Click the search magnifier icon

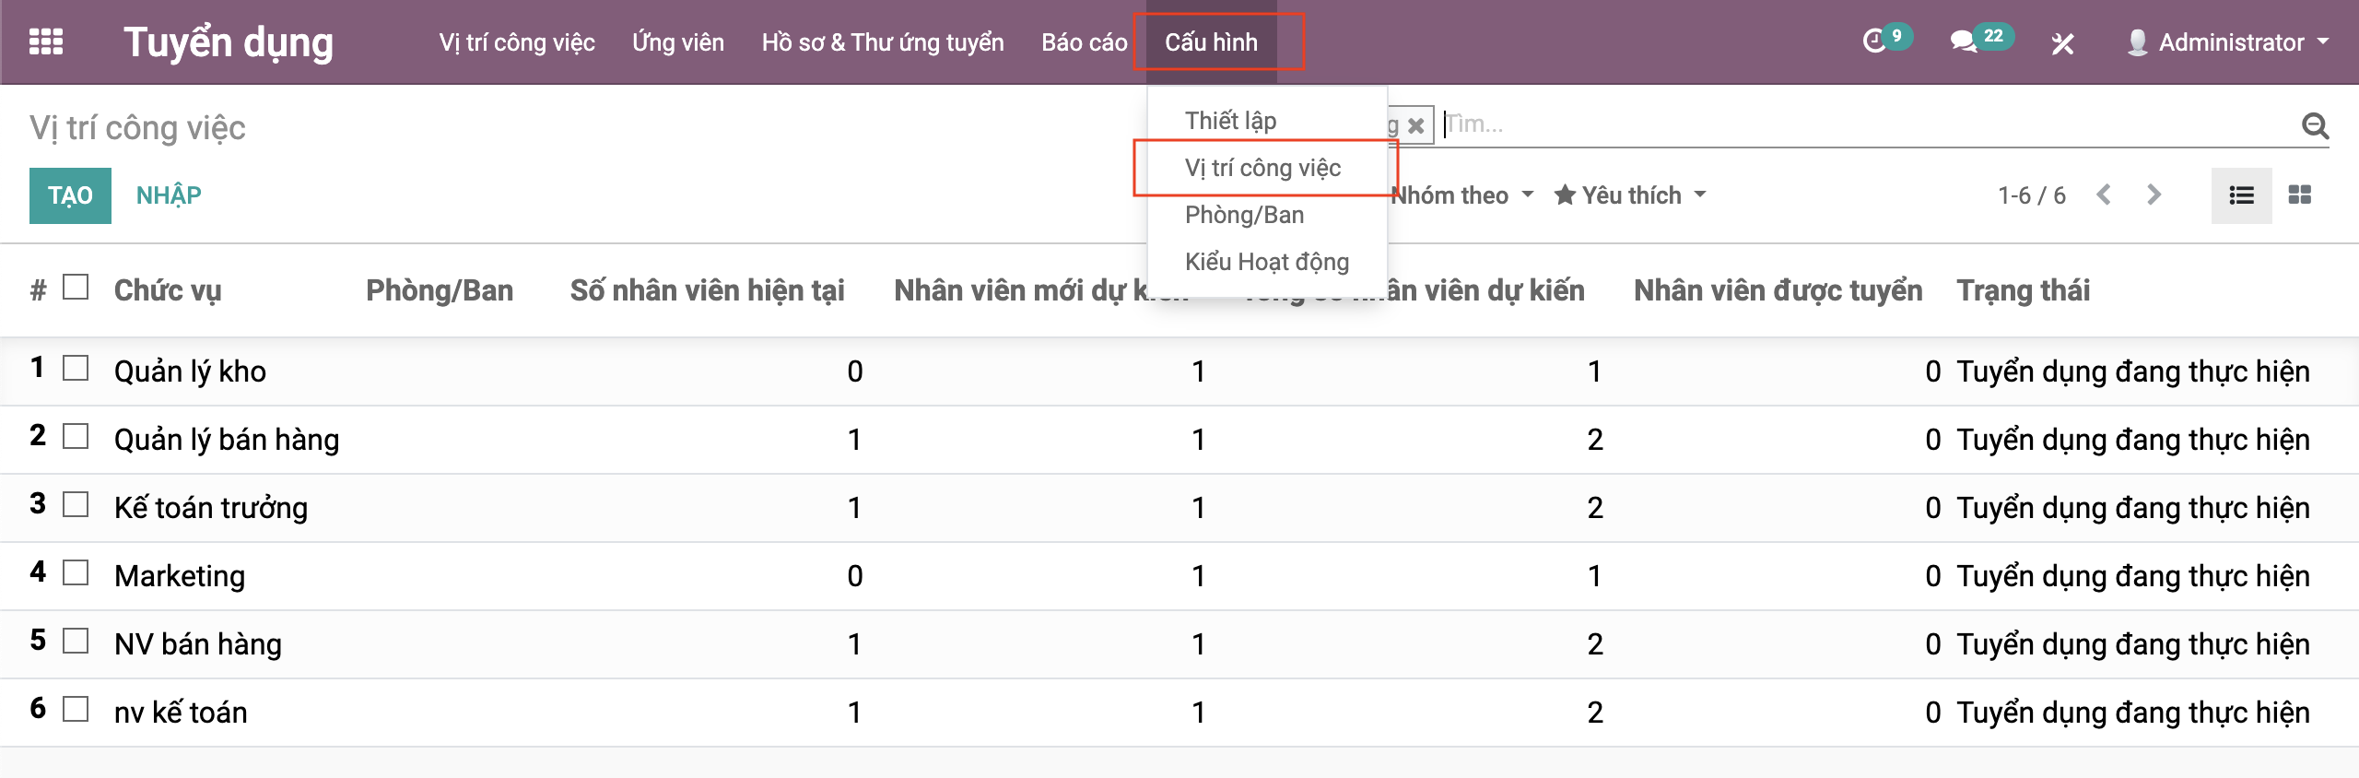click(2315, 124)
